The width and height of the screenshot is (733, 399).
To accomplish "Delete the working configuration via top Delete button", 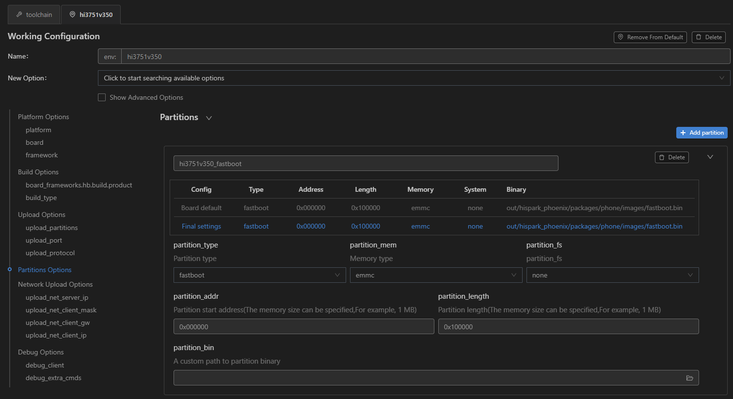I will [x=708, y=37].
